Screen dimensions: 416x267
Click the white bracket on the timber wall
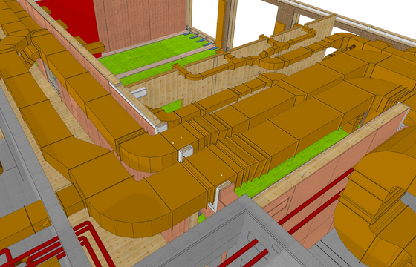(x=138, y=93)
